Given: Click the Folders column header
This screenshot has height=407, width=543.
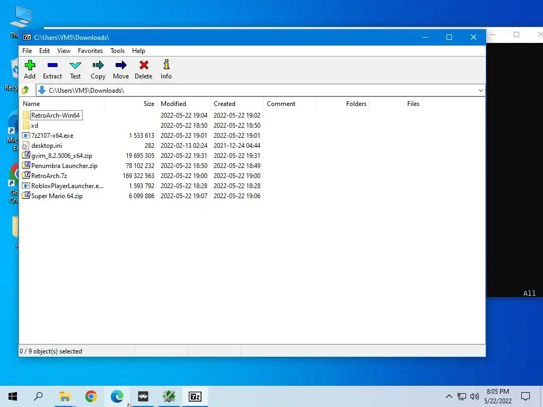Looking at the screenshot, I should tap(343, 104).
